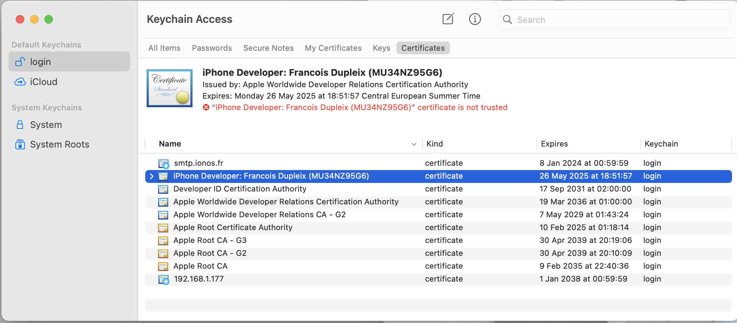Click the 192.168.1.177 certificate icon
737x323 pixels.
163,279
